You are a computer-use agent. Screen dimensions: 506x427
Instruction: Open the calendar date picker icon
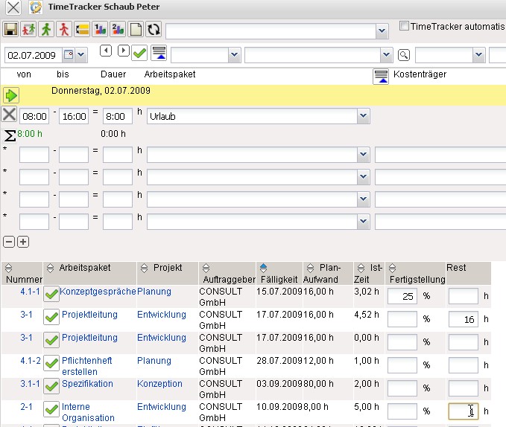click(69, 55)
